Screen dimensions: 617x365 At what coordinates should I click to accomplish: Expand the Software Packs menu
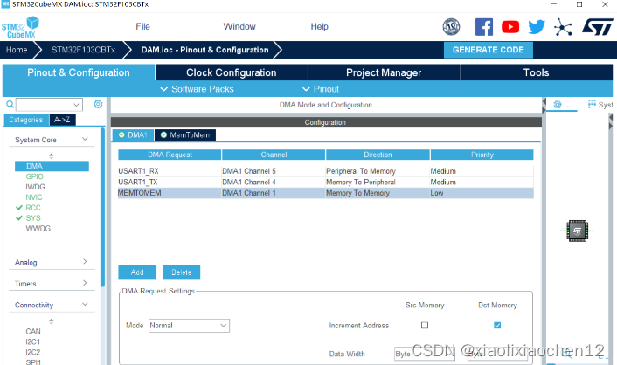198,89
